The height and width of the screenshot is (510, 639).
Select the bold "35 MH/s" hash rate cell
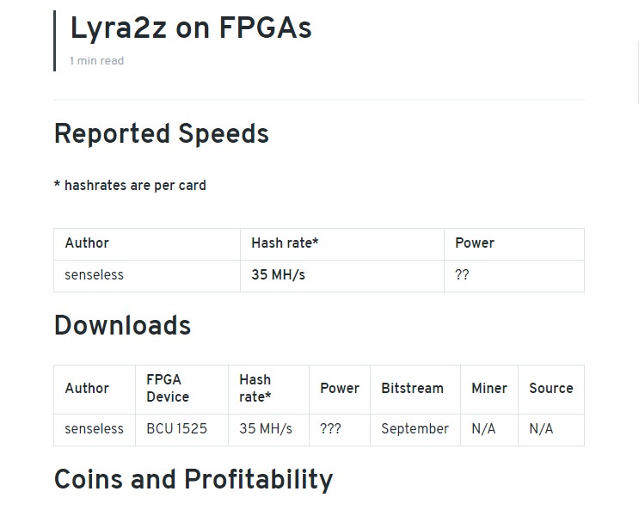click(278, 274)
